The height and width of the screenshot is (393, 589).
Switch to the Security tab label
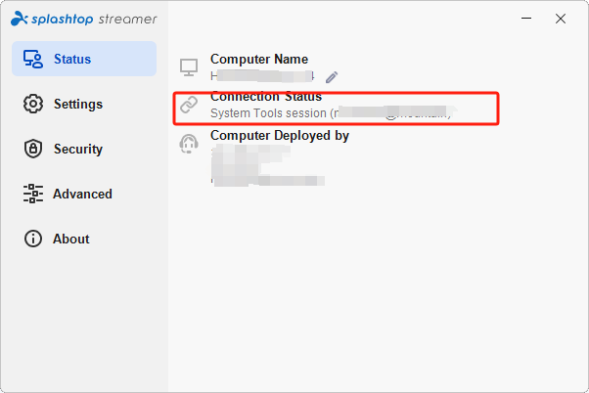point(78,149)
